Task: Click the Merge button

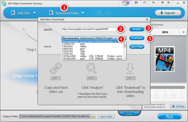Action: pyautogui.click(x=129, y=113)
